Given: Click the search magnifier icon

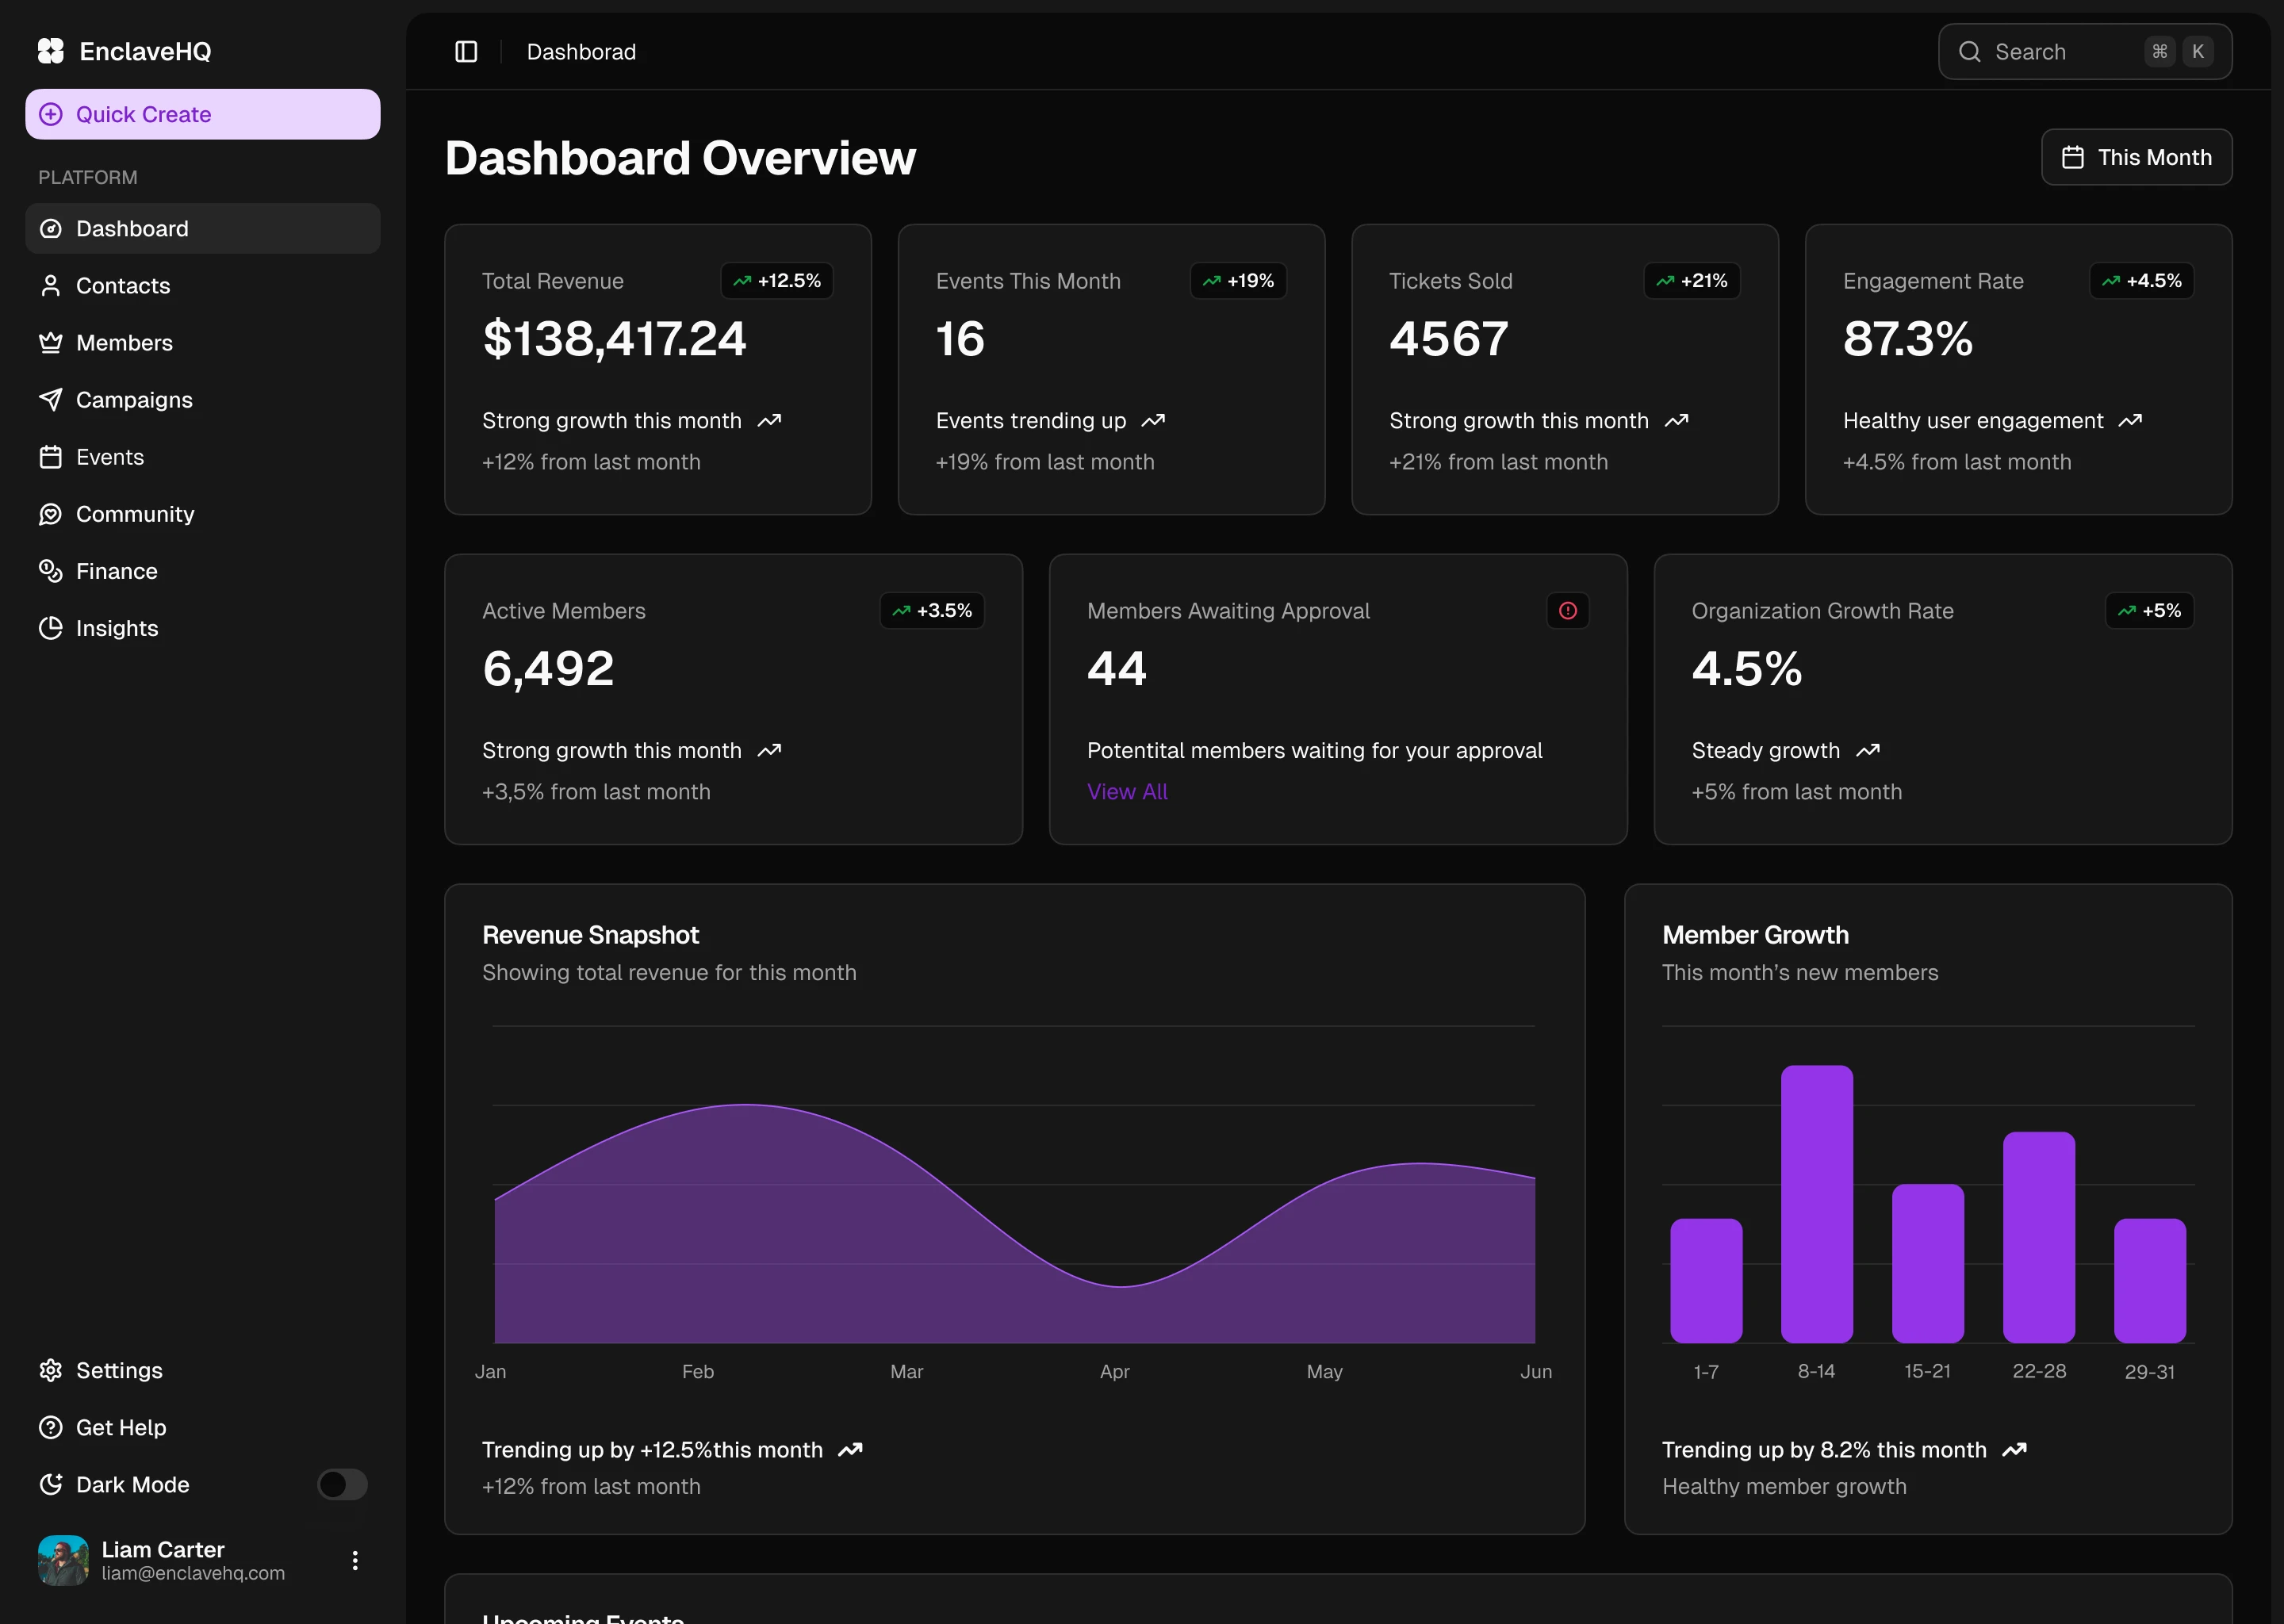Looking at the screenshot, I should click(1969, 51).
